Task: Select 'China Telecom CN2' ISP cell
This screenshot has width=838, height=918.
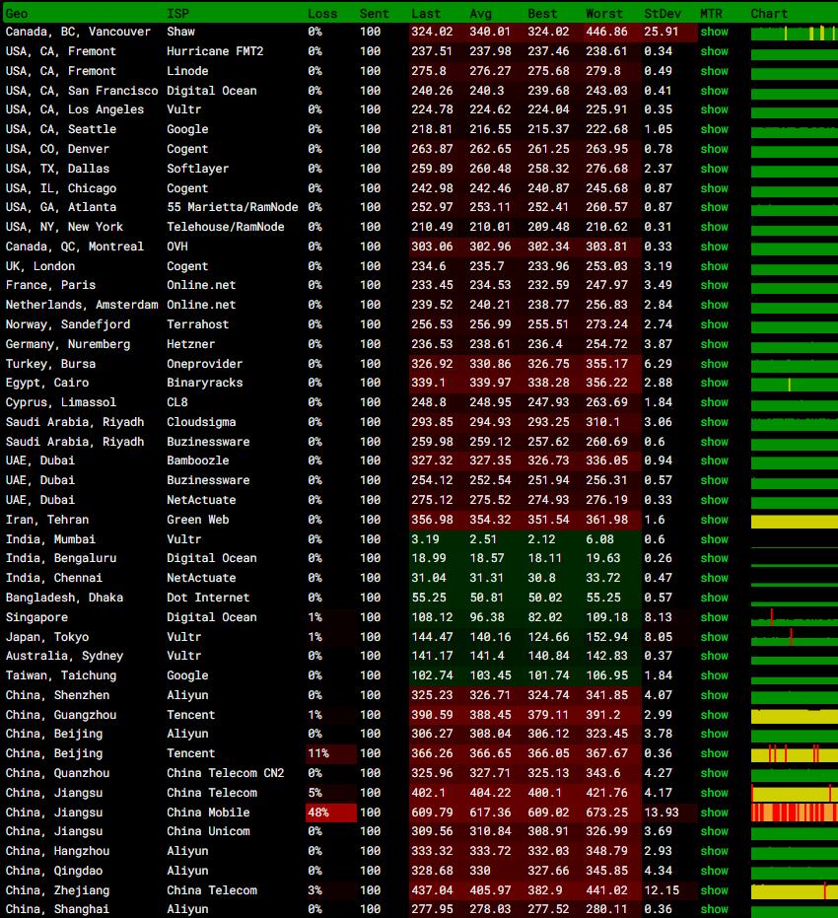Action: click(226, 773)
